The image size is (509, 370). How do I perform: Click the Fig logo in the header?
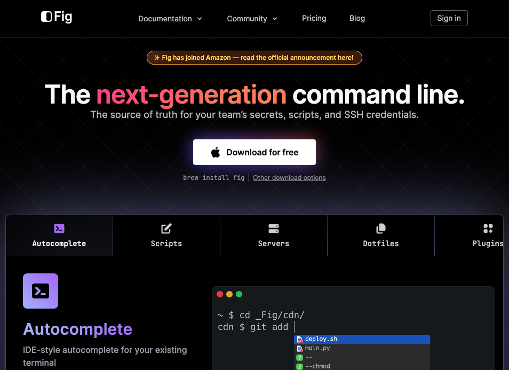[57, 17]
